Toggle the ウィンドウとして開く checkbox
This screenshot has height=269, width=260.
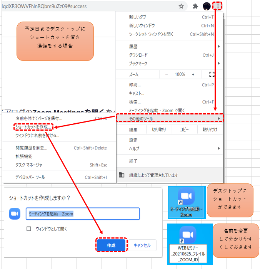pos(29,229)
